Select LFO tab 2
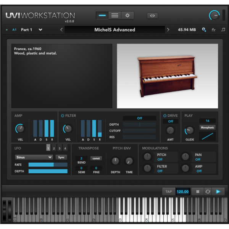The height and width of the screenshot is (229, 229). [x=54, y=148]
